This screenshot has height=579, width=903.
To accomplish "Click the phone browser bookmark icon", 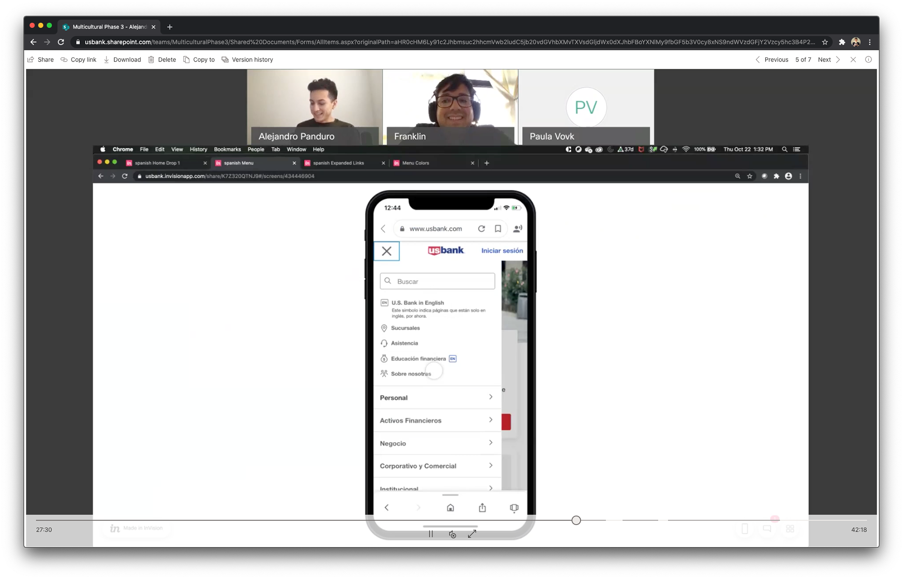I will point(498,229).
